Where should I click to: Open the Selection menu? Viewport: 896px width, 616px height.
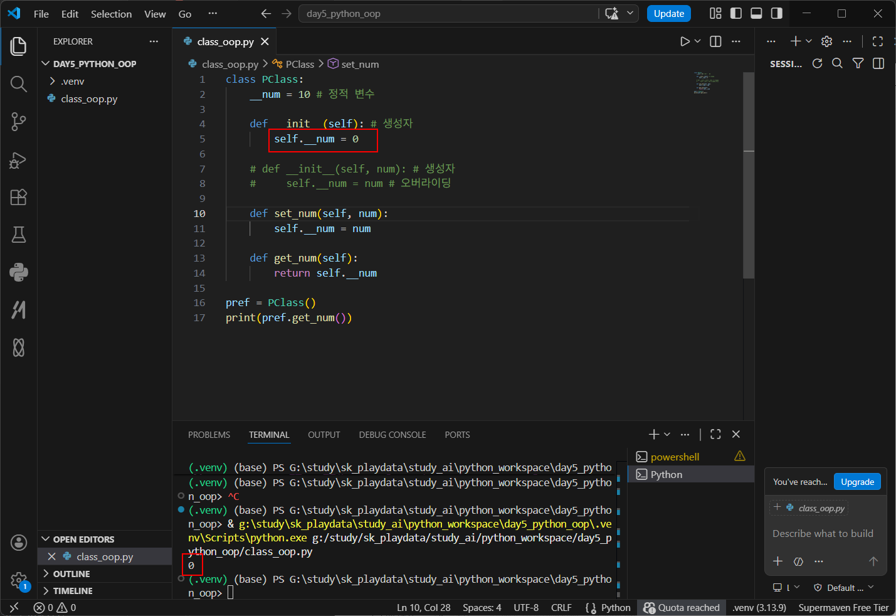coord(111,14)
